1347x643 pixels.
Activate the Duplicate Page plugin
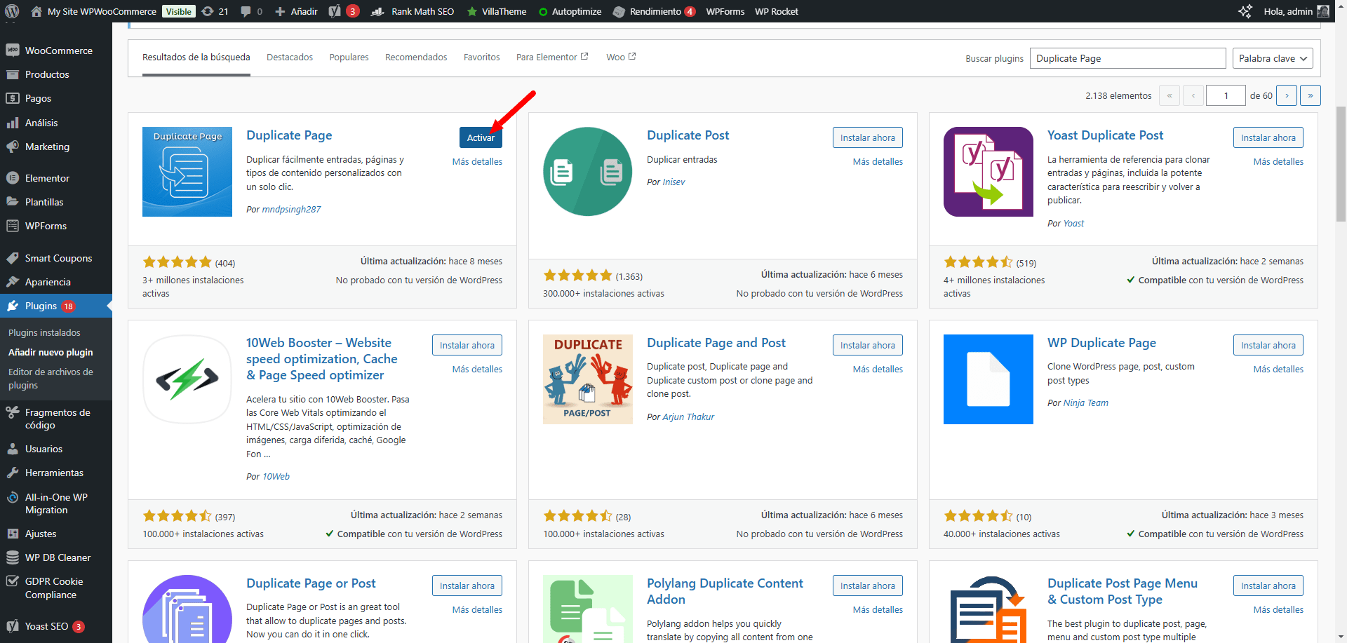pos(481,137)
